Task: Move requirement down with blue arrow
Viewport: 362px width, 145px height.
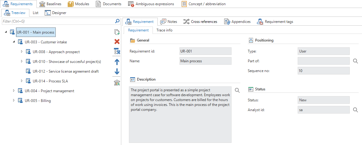Action: 117,72
